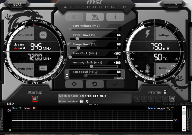The width and height of the screenshot is (192, 135).
Task: Click the Температура ГП graph title
Action: coord(160,108)
